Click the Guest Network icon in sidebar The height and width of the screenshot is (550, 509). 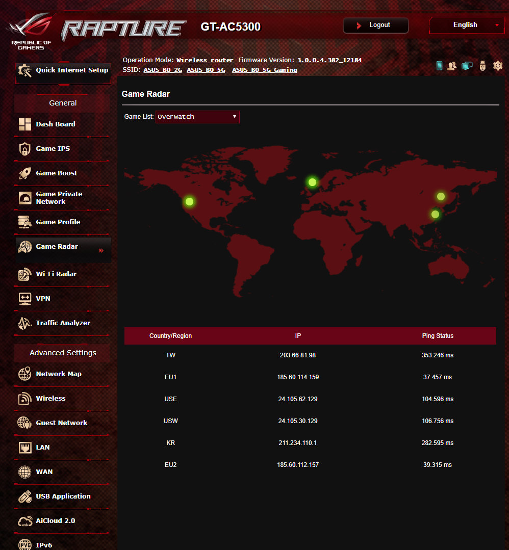pos(24,423)
